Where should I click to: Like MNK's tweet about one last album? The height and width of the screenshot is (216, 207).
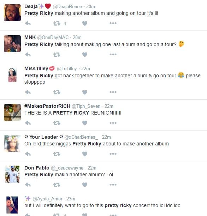pyautogui.click(x=85, y=55)
